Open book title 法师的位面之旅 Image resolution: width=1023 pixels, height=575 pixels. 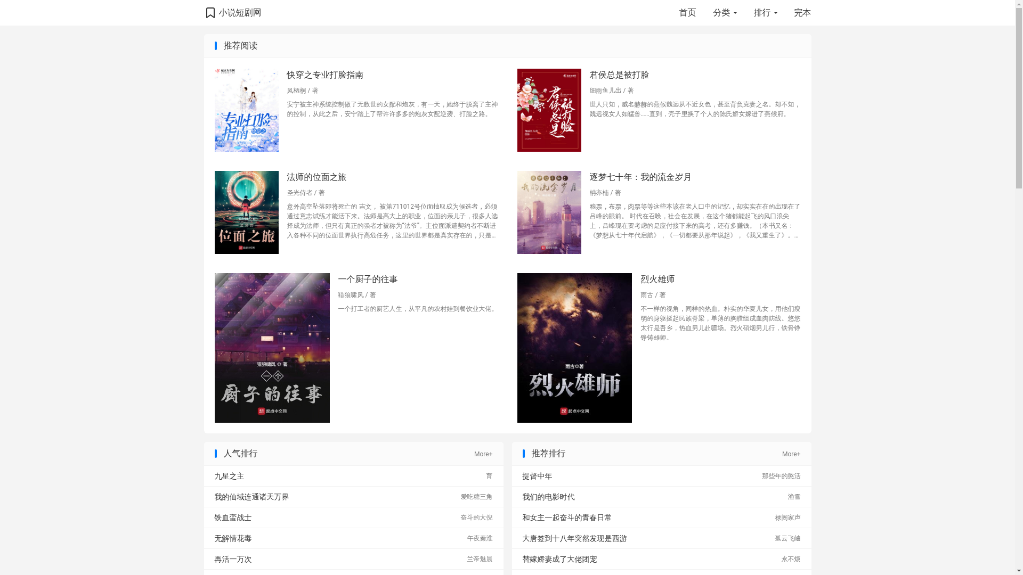[x=316, y=177]
